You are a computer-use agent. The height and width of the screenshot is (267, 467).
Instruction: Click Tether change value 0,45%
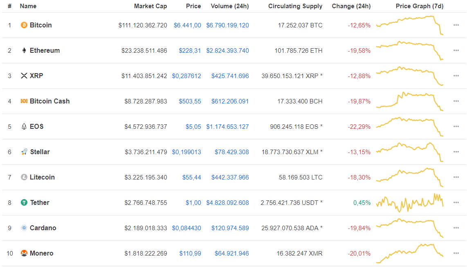[362, 203]
